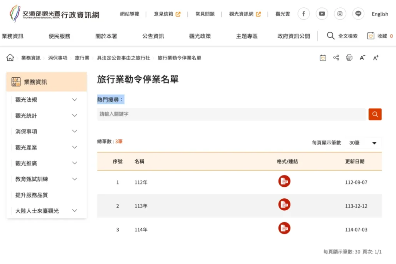Viewport: 396px width, 264px height.
Task: Click the 113年 row name
Action: [x=141, y=206]
